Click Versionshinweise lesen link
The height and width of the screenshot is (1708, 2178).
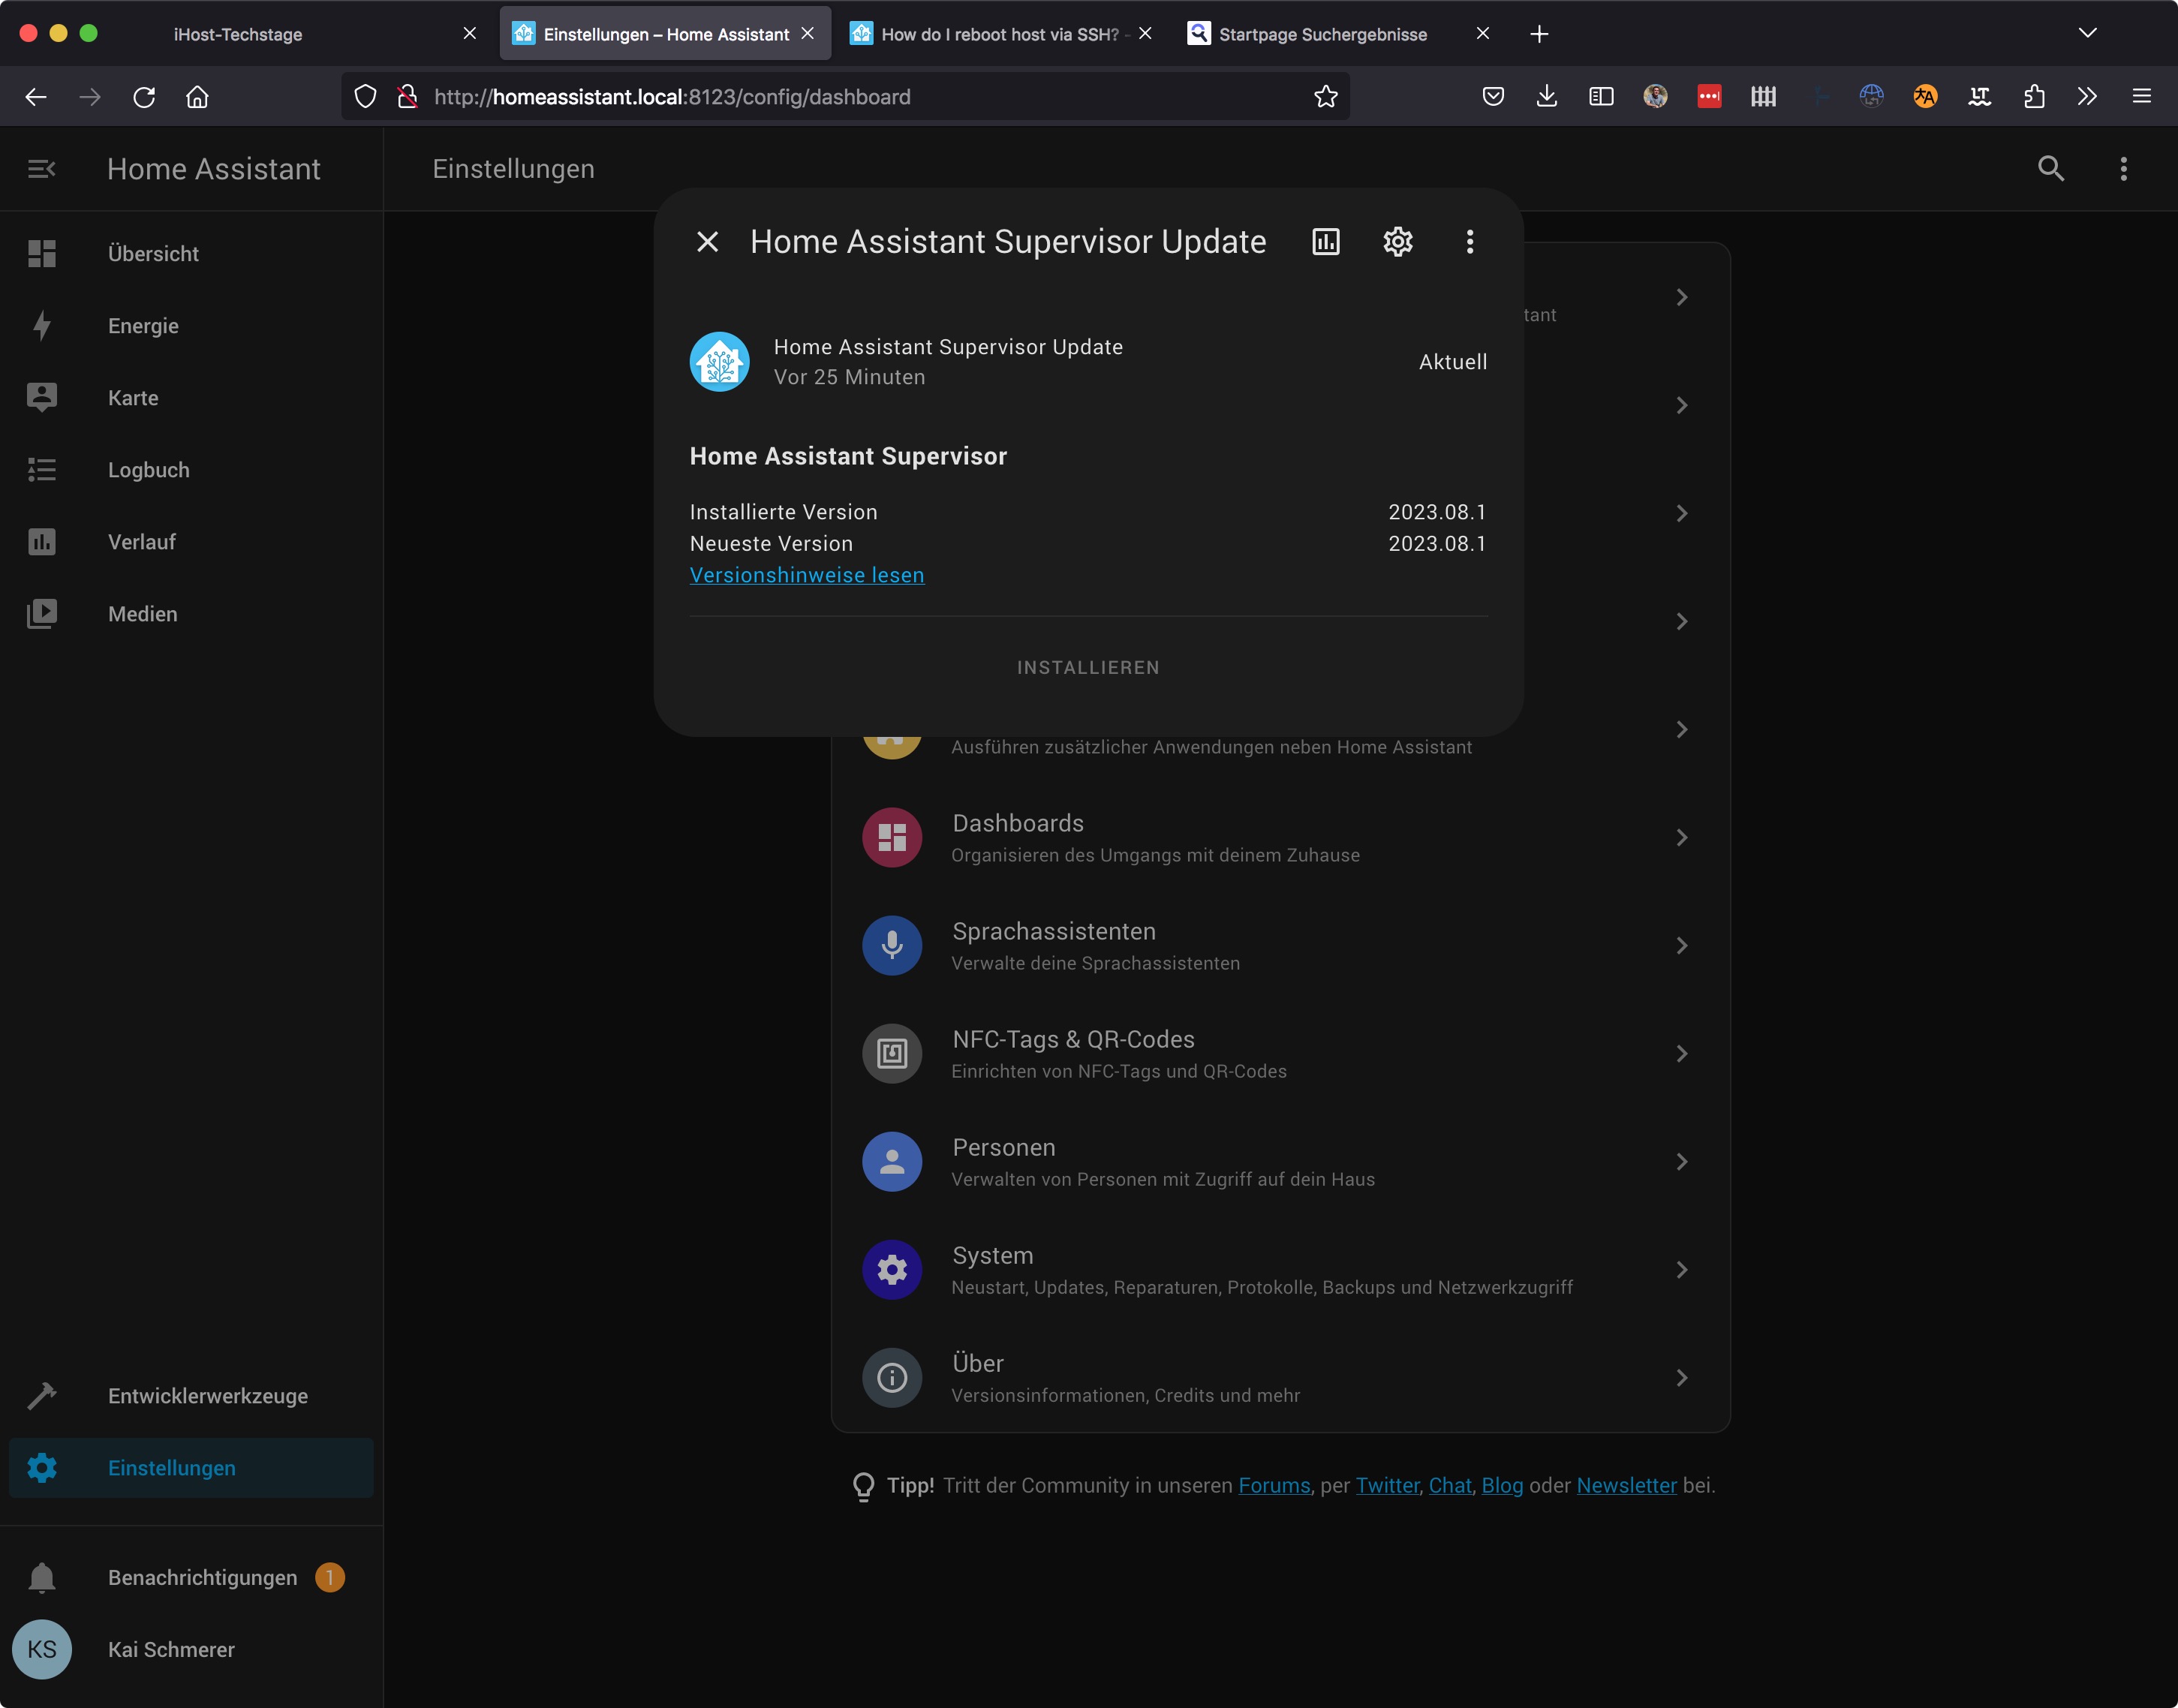(x=806, y=575)
